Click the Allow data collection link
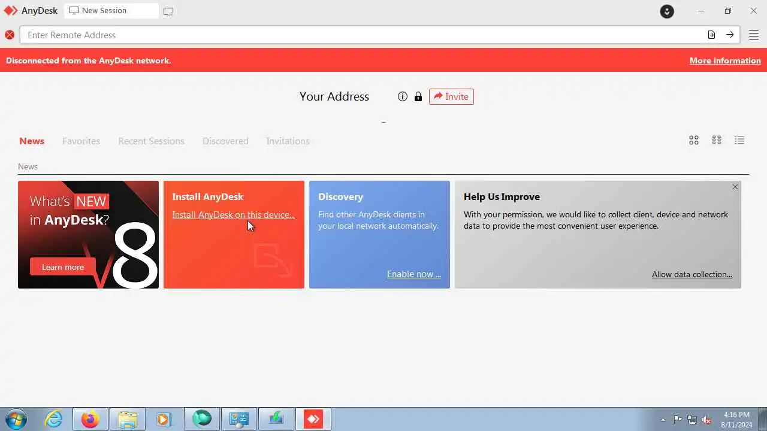767x431 pixels. pyautogui.click(x=692, y=274)
